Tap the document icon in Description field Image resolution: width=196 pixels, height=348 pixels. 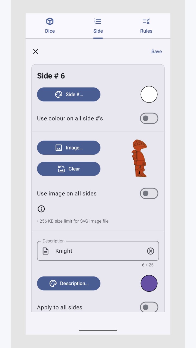(46, 251)
